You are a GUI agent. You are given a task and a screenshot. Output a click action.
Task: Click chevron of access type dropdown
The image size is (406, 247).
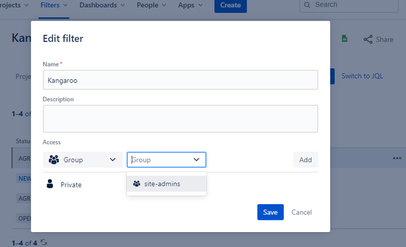coord(113,159)
